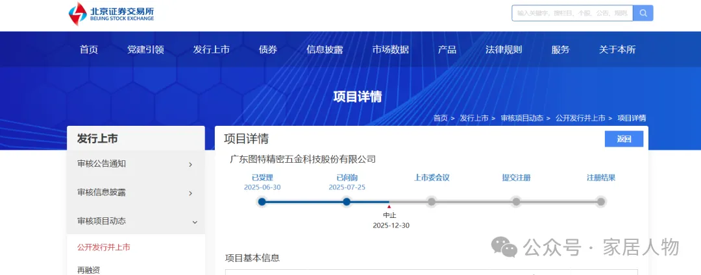Screen dimensions: 701x275
Task: Open the 服务 navigation menu
Action: [x=561, y=49]
